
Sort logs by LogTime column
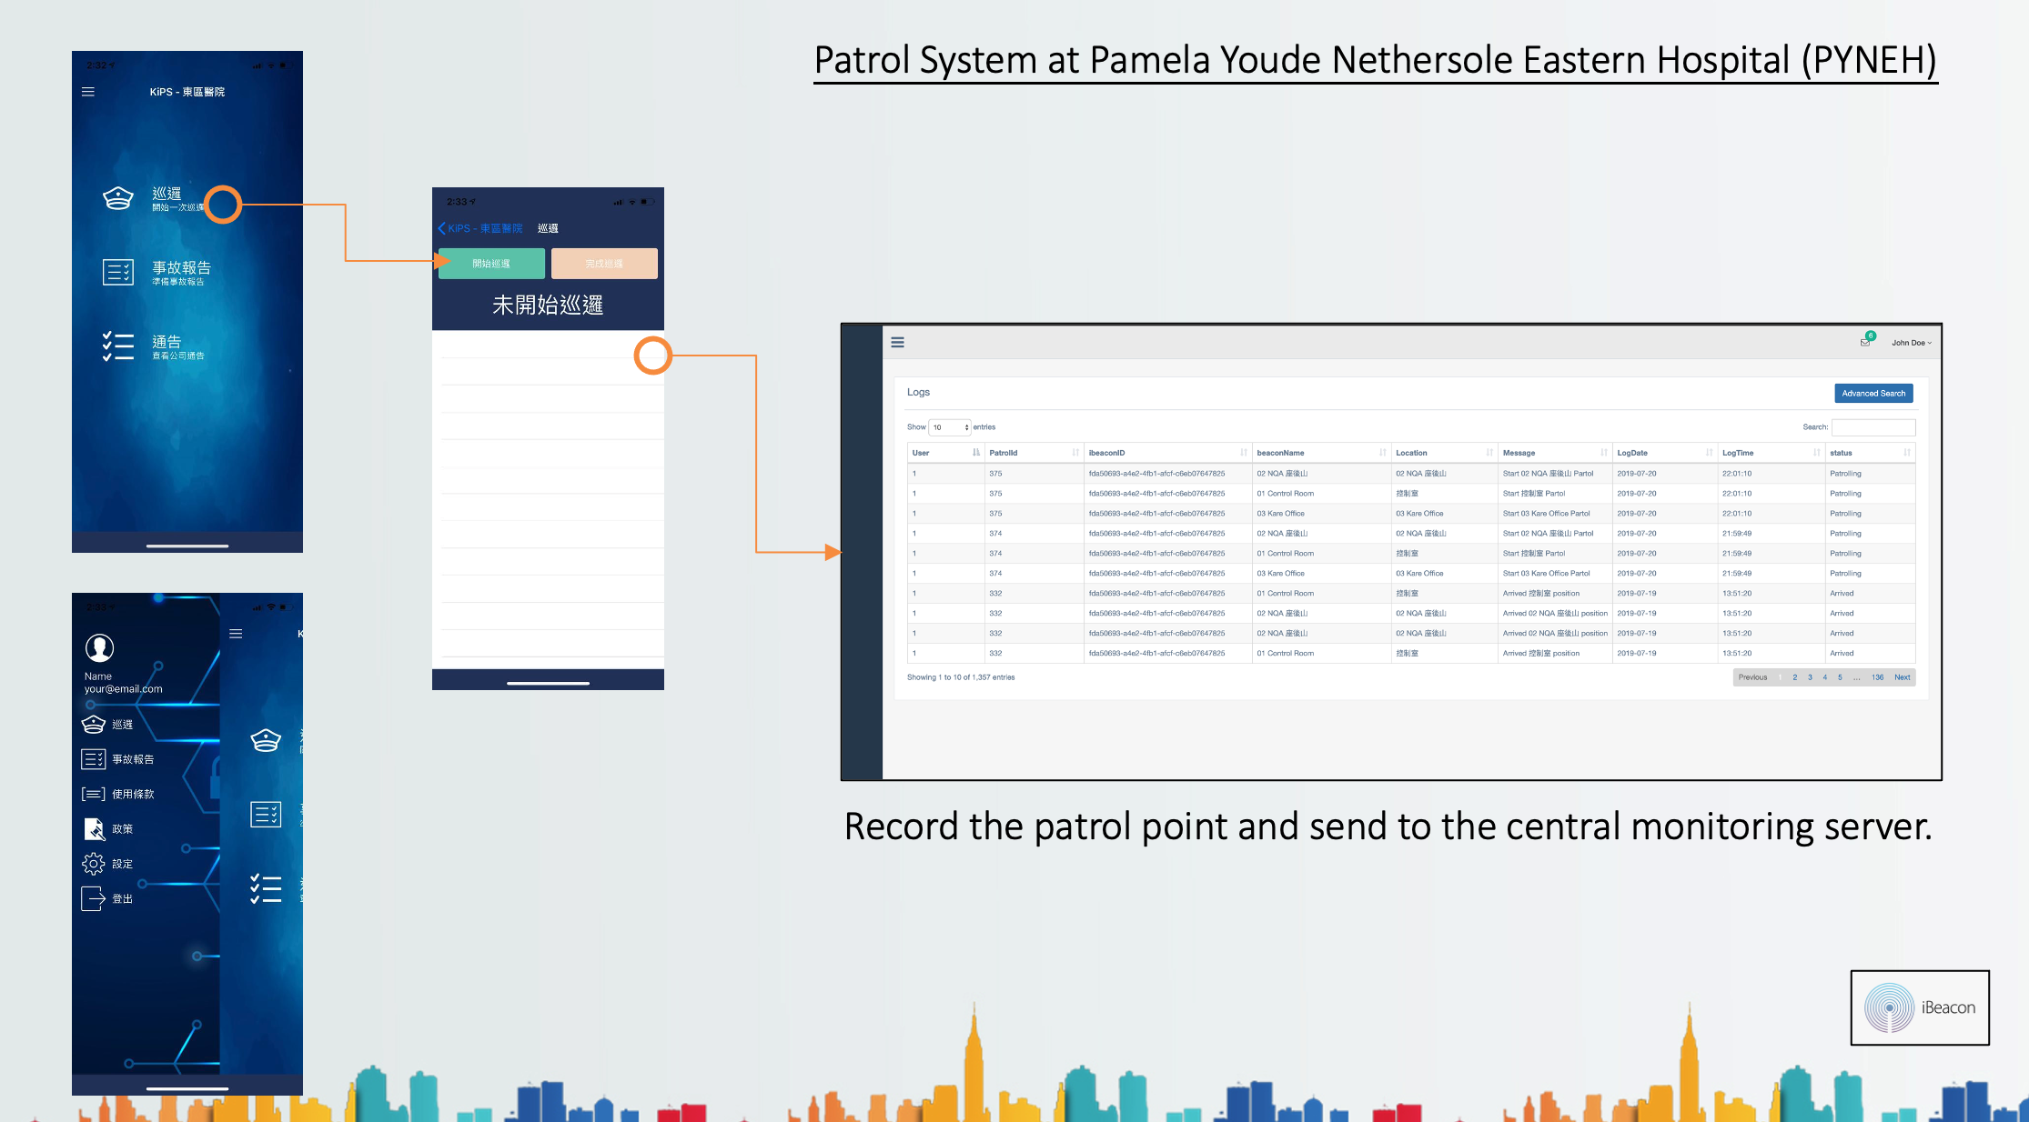1772,453
